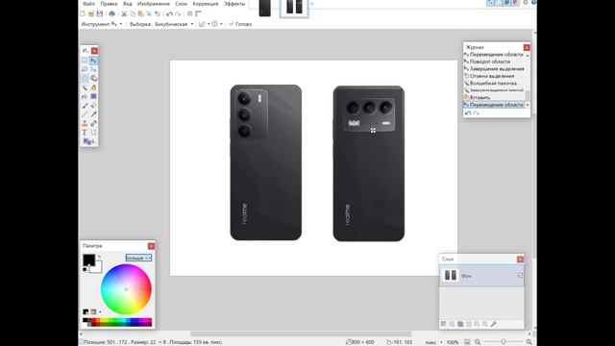
Task: Select the Shapes tool at Tools panel bottom
Action: [87, 141]
